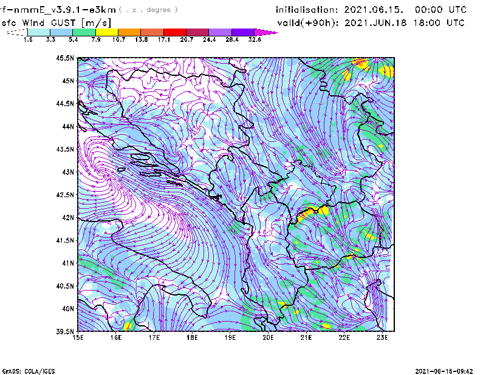Click the '23E' longitude label
Screen dimensions: 486x375
(x=382, y=337)
